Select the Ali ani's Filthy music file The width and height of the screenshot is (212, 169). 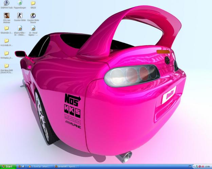click(x=20, y=29)
